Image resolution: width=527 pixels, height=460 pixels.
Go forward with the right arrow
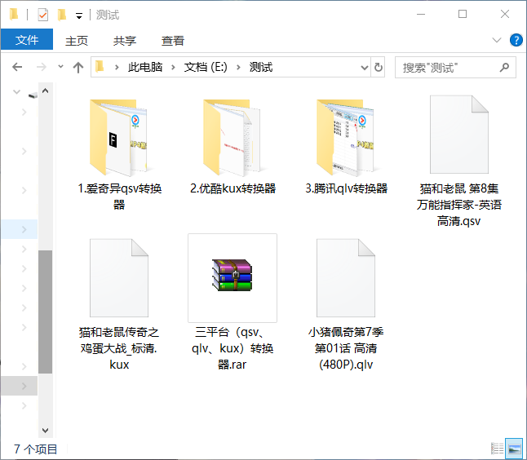click(41, 67)
